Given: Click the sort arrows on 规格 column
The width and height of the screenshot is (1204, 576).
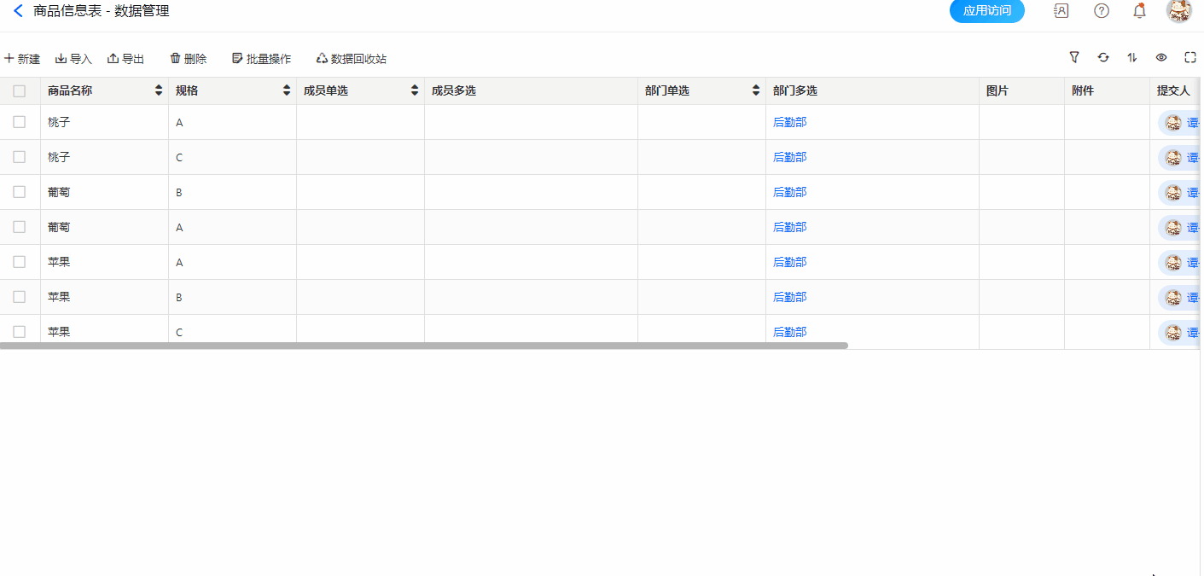Looking at the screenshot, I should 287,90.
